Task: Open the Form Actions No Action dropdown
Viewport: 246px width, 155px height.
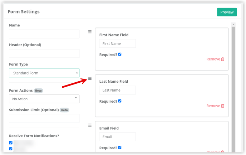Action: click(44, 99)
